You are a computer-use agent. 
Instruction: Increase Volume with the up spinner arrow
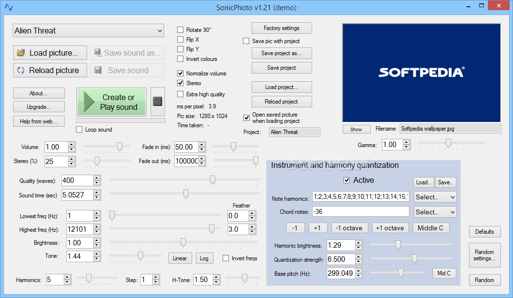[72, 145]
